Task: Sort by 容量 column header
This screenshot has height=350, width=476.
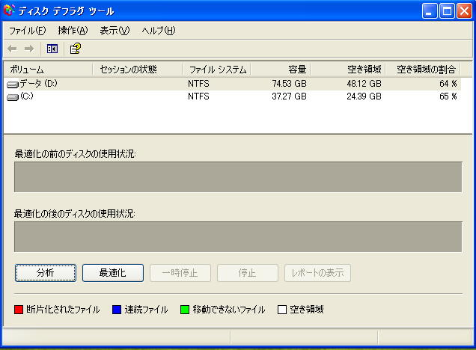Action: (281, 70)
